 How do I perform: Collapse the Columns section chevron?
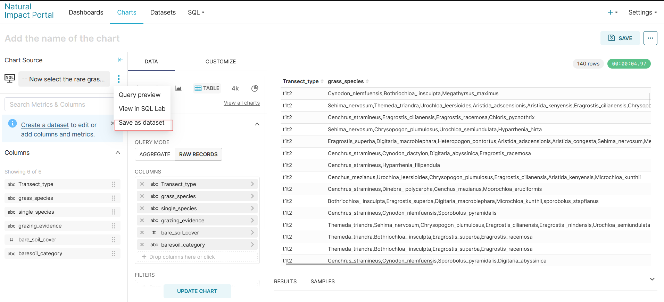tap(118, 153)
